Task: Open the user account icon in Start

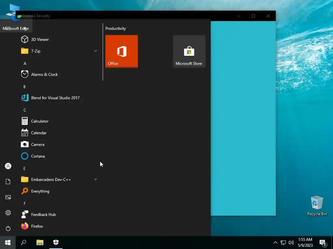Action: [x=8, y=166]
